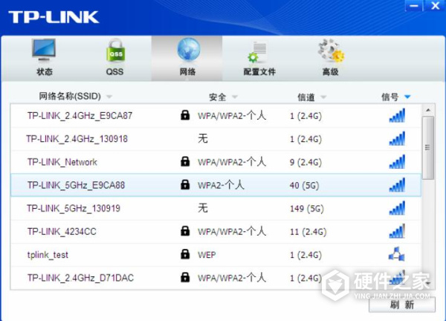Click signal bars for TP-LINK_2.4GHz_E9CA87
The width and height of the screenshot is (446, 321).
[397, 115]
